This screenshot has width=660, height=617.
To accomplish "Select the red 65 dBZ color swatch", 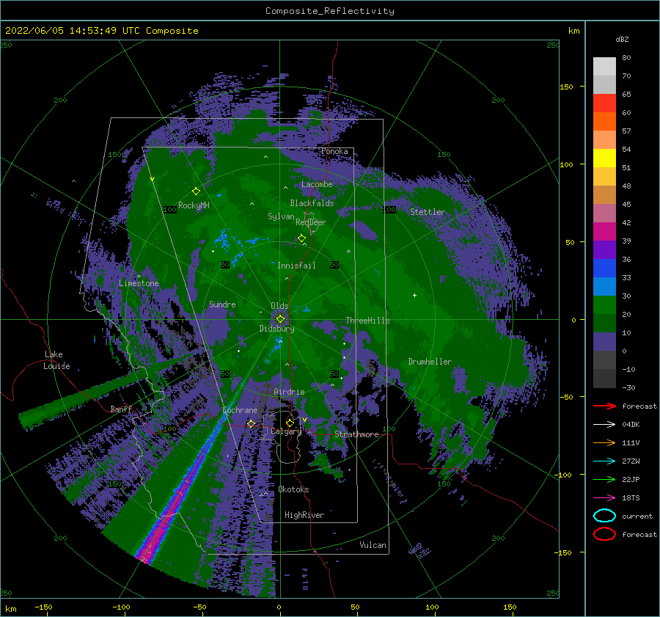I will [x=604, y=103].
